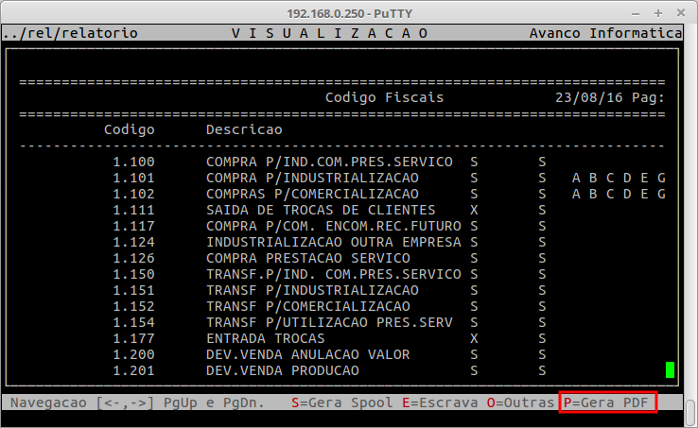The height and width of the screenshot is (428, 698).
Task: Click the P=Gera PDF option
Action: click(x=606, y=402)
